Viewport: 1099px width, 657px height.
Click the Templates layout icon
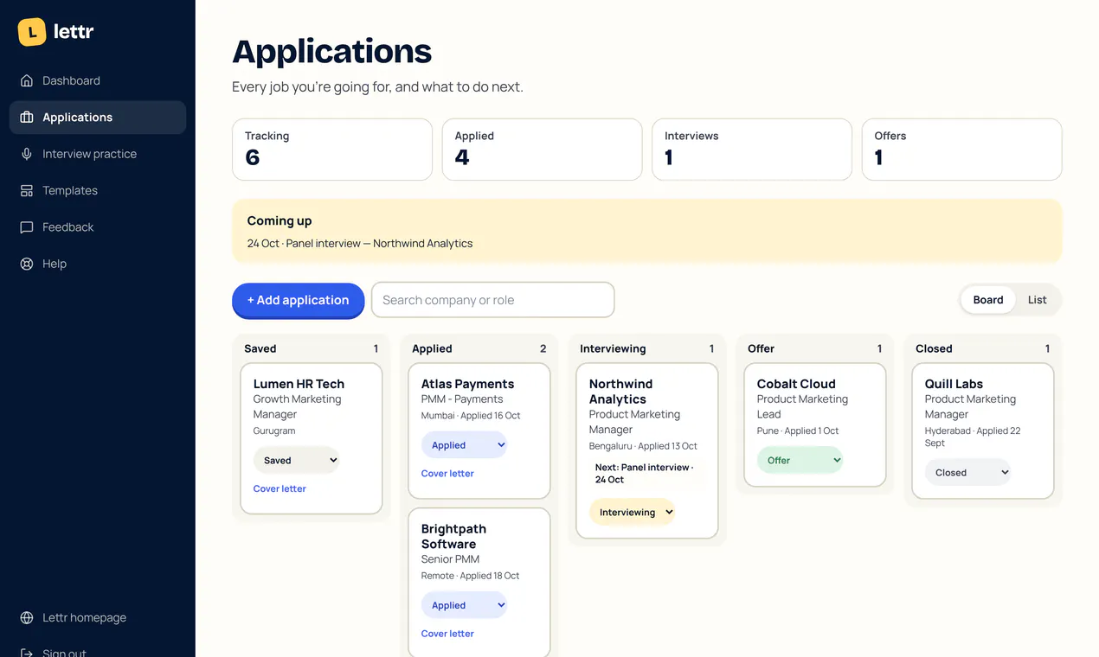[27, 190]
